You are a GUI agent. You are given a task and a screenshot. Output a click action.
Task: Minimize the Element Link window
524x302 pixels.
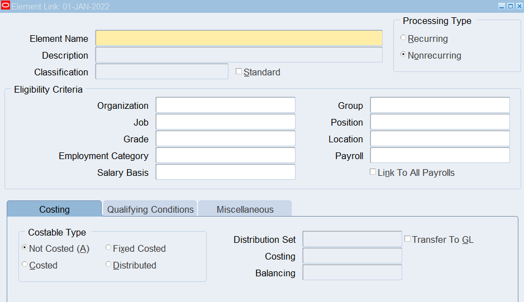click(502, 6)
